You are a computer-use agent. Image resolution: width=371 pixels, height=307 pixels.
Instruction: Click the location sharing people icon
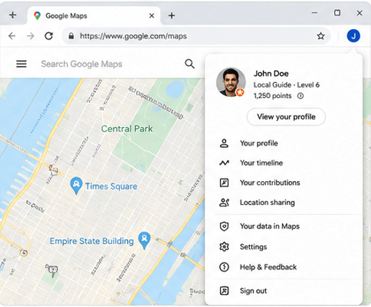[x=224, y=202]
